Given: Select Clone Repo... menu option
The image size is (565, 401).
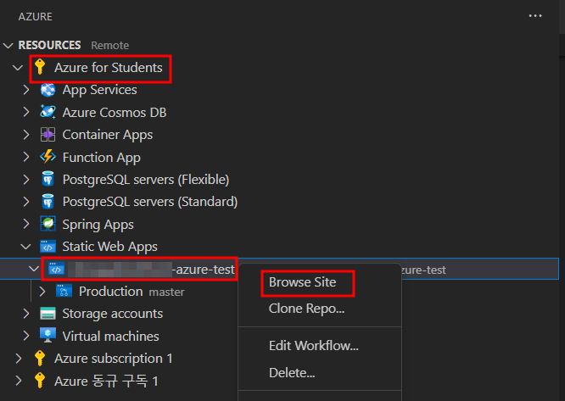Looking at the screenshot, I should coord(306,309).
